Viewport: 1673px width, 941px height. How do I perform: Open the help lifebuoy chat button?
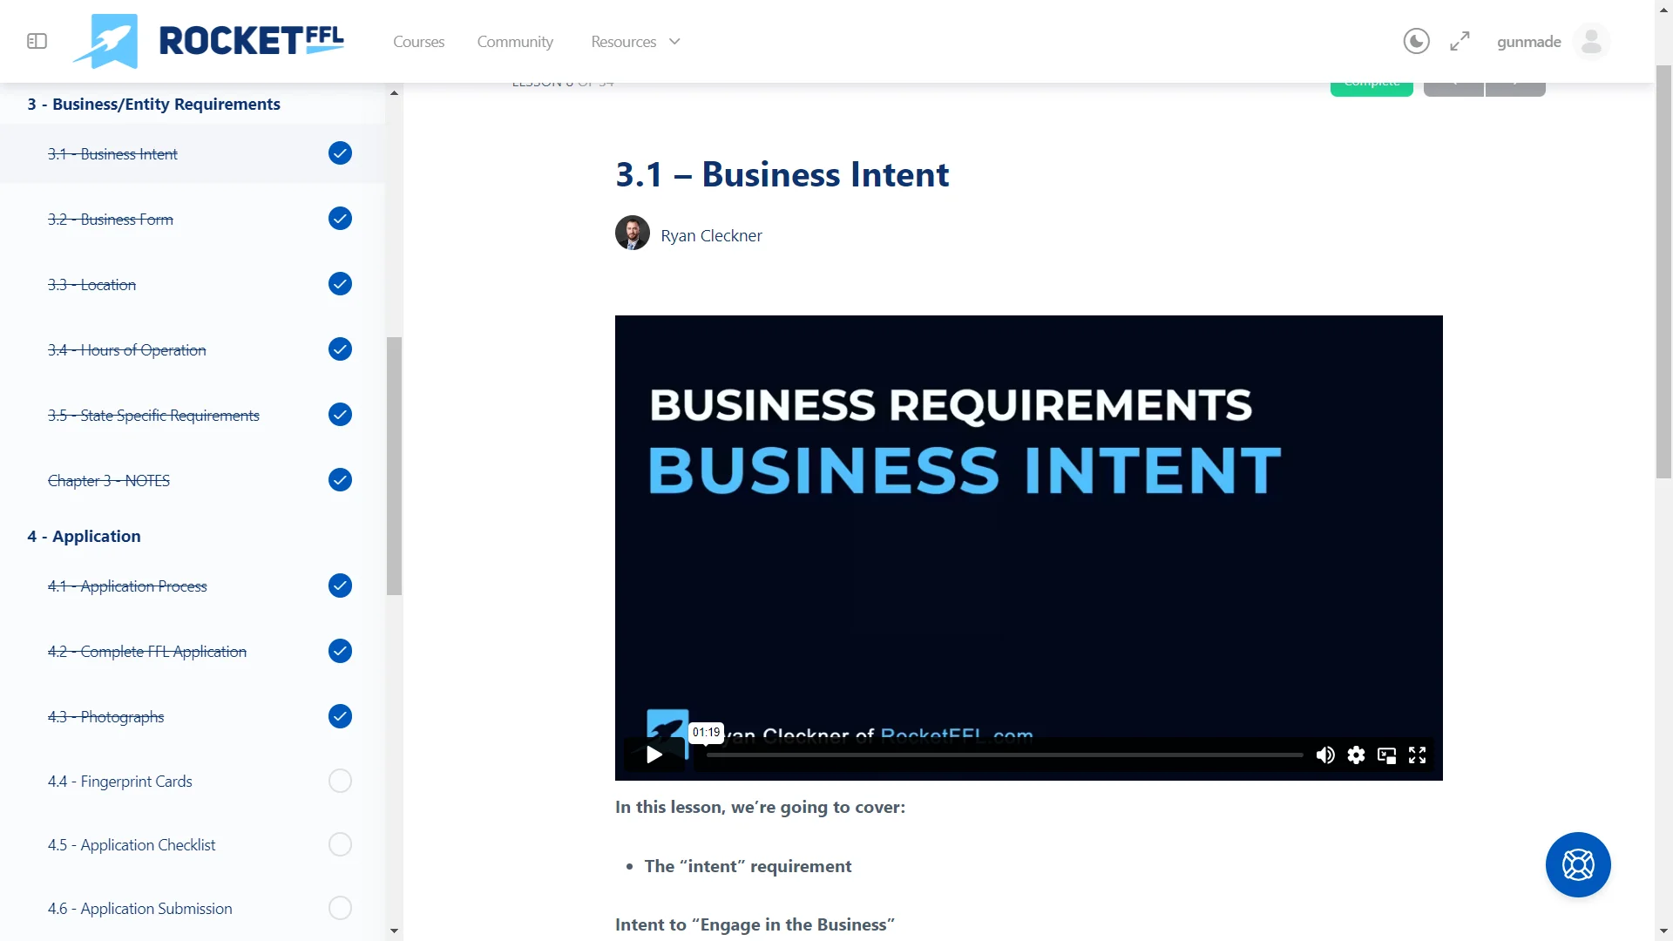(1577, 864)
